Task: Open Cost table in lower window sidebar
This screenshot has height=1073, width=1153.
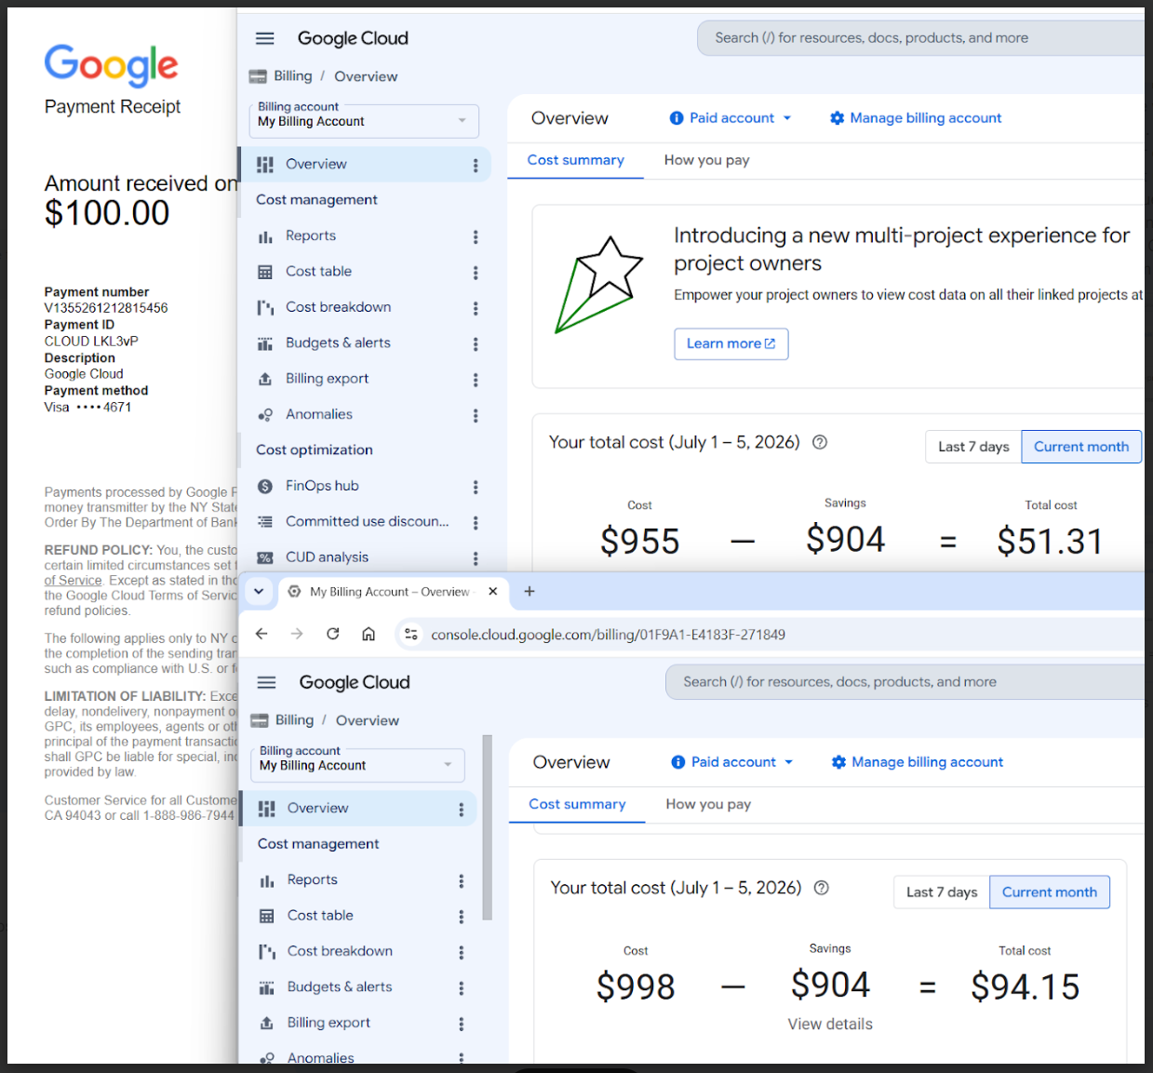Action: (320, 916)
